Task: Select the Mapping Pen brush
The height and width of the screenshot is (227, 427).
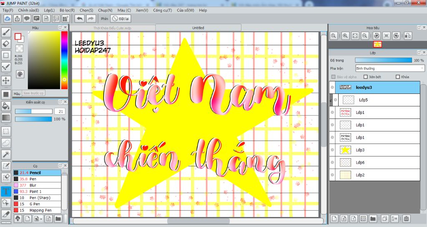Action: tap(37, 210)
